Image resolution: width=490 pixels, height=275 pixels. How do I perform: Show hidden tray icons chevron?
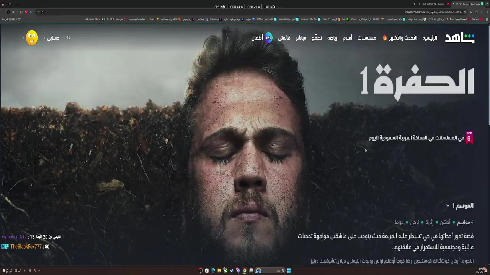(x=39, y=270)
